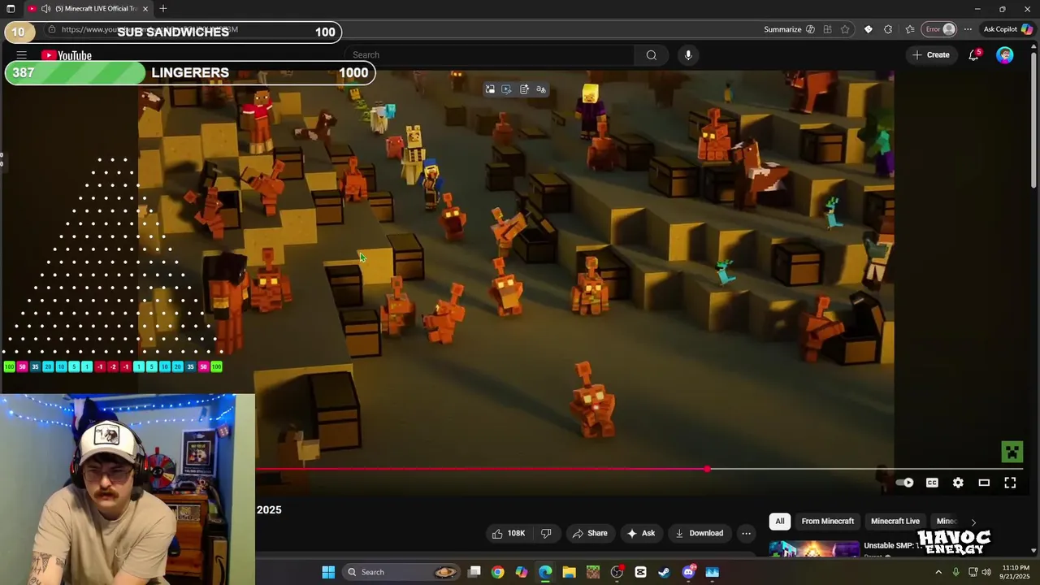1040x585 pixels.
Task: Seek using the red video progress bar
Action: click(481, 469)
